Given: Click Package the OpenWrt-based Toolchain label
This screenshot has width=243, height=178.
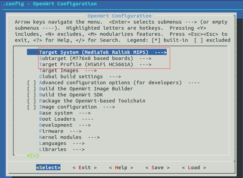Looking at the screenshot, I should (92, 101).
